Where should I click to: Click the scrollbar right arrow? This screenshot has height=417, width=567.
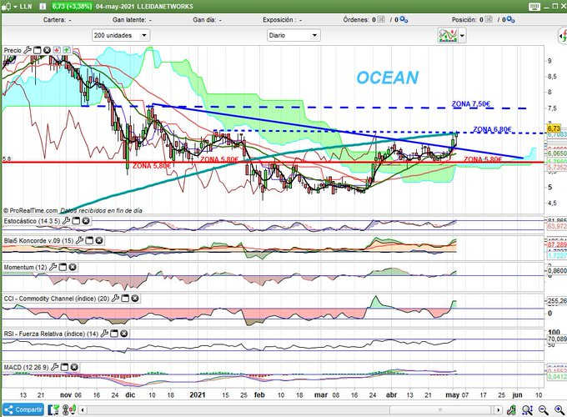(x=499, y=410)
